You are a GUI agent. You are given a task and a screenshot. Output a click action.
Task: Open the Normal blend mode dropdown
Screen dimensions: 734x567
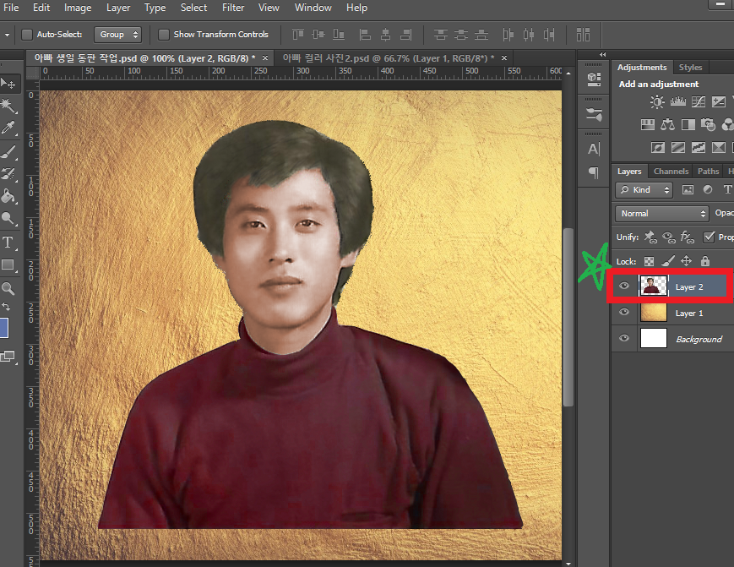pos(661,214)
